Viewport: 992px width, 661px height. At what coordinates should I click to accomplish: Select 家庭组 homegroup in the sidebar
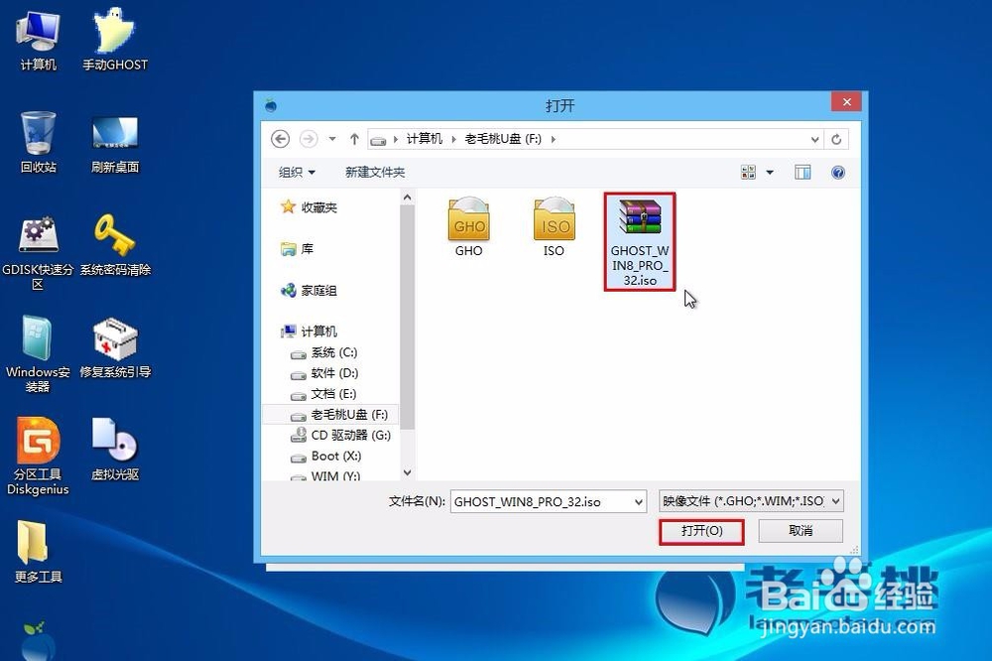[x=309, y=291]
